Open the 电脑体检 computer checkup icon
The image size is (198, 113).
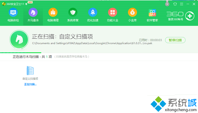tap(13, 12)
